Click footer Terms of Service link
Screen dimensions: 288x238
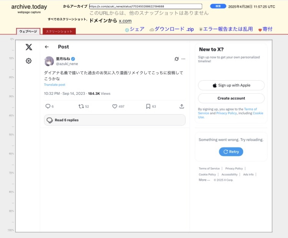[209, 169]
